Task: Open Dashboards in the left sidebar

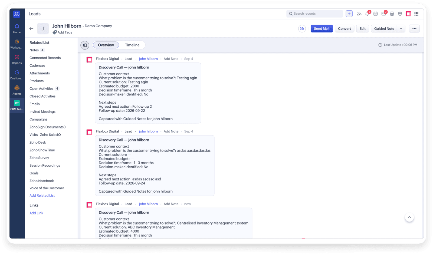Action: (17, 75)
